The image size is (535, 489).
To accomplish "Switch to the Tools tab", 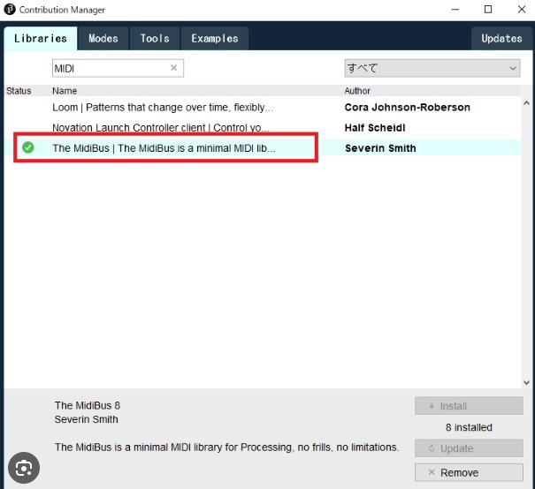I will (155, 38).
